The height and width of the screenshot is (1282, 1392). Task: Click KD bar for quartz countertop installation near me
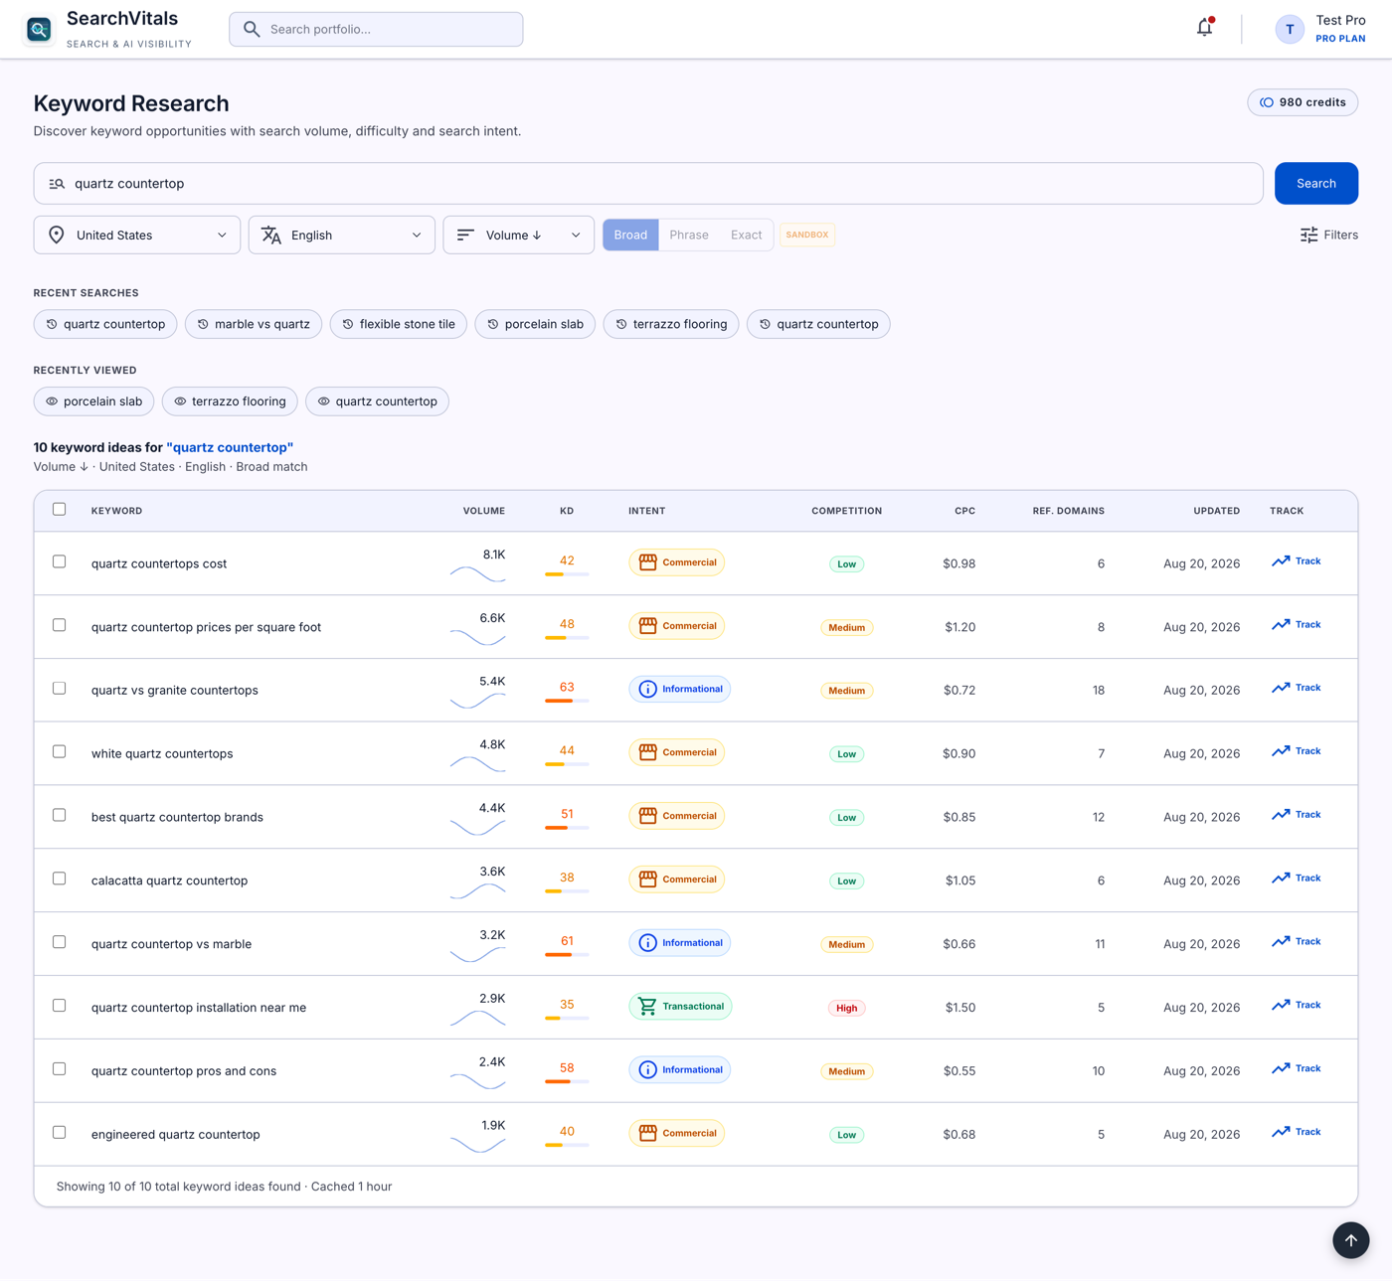coord(567,1018)
